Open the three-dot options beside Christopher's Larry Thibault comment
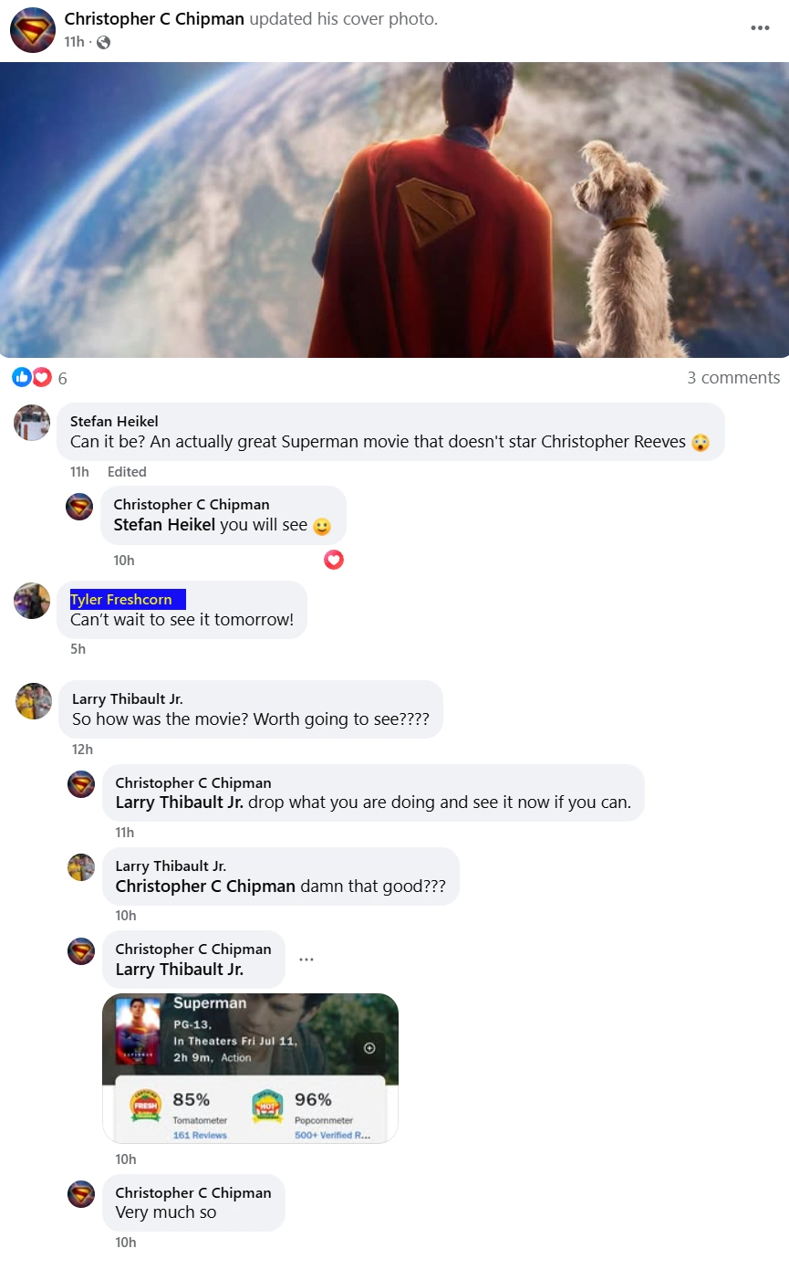Screen dimensions: 789x1280 [x=306, y=960]
